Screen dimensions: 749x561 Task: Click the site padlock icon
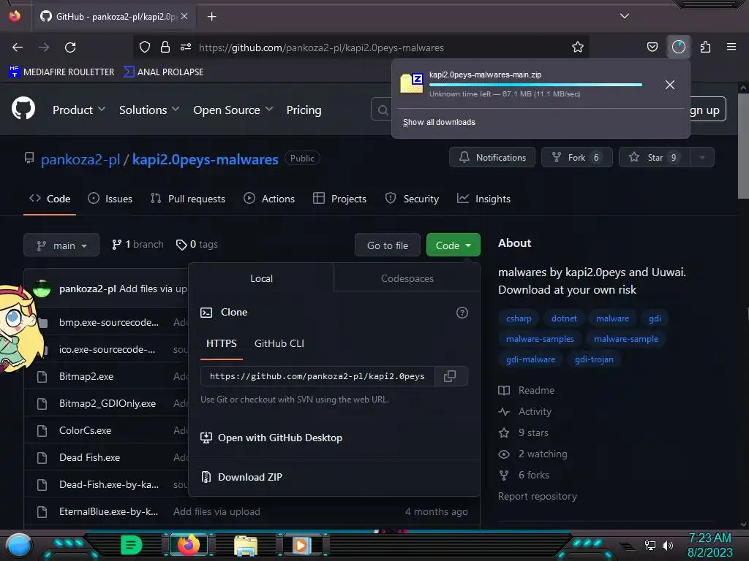tap(165, 47)
